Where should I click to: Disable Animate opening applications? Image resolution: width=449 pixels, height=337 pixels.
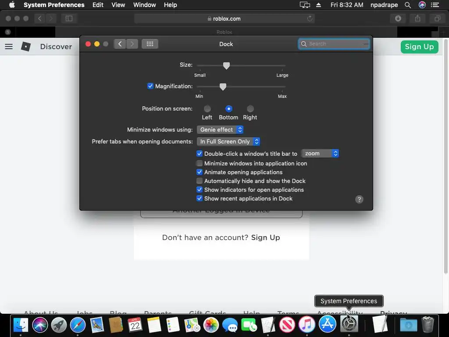pyautogui.click(x=200, y=172)
